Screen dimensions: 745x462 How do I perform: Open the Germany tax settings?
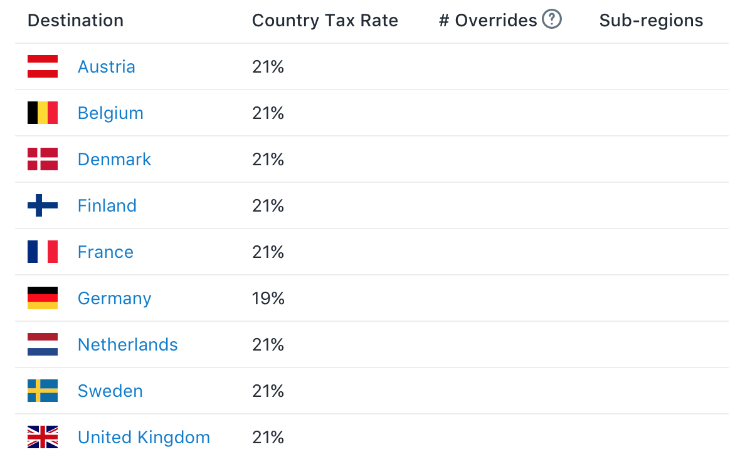(114, 298)
